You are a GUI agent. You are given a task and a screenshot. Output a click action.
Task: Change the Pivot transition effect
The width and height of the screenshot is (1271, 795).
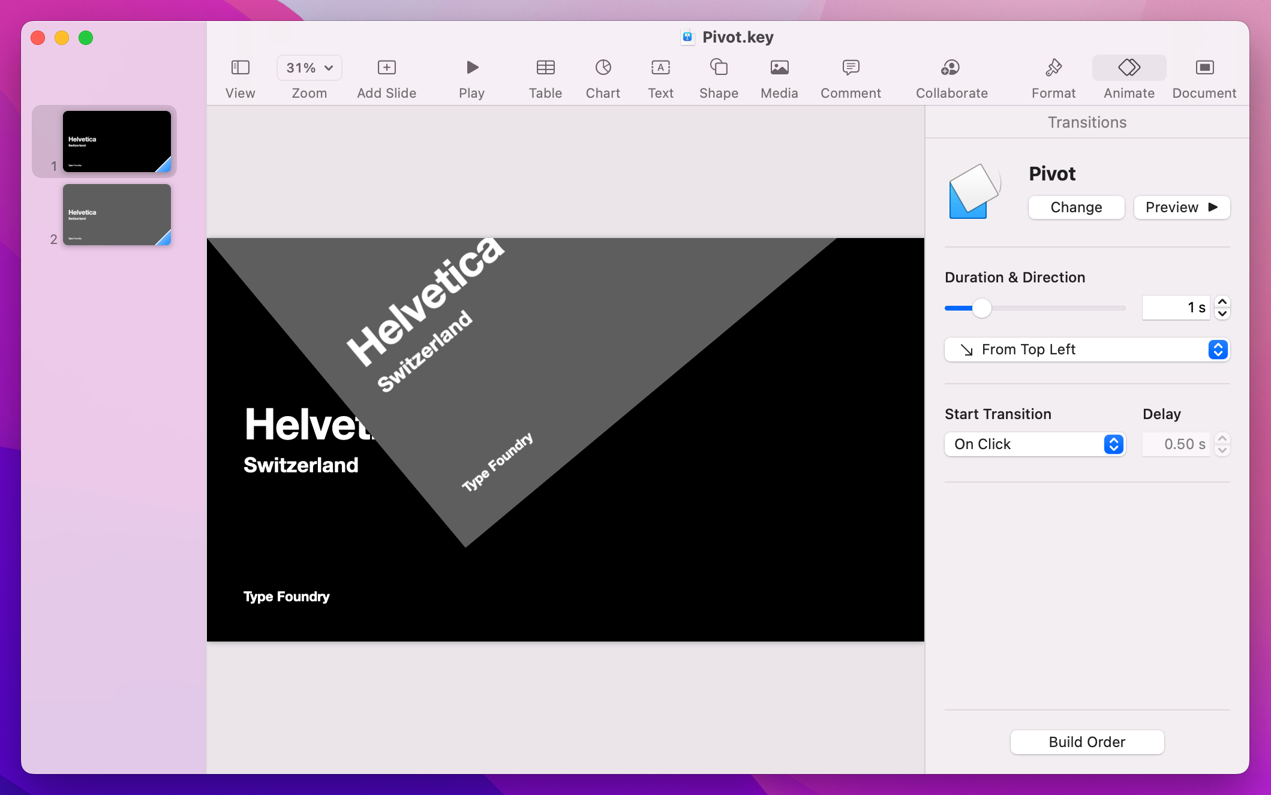[1075, 207]
